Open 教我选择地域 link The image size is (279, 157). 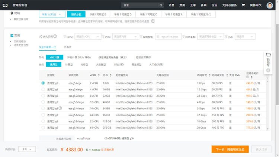pyautogui.click(x=21, y=19)
